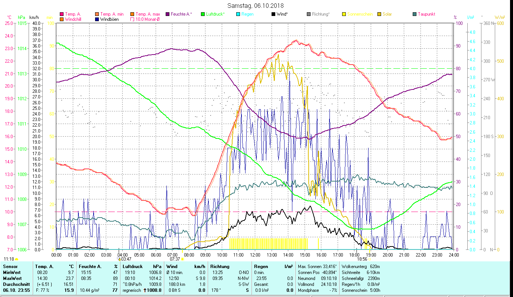513x297 pixels.
Task: Click the l/m² axis unit label above the chart
Action: 471,17
